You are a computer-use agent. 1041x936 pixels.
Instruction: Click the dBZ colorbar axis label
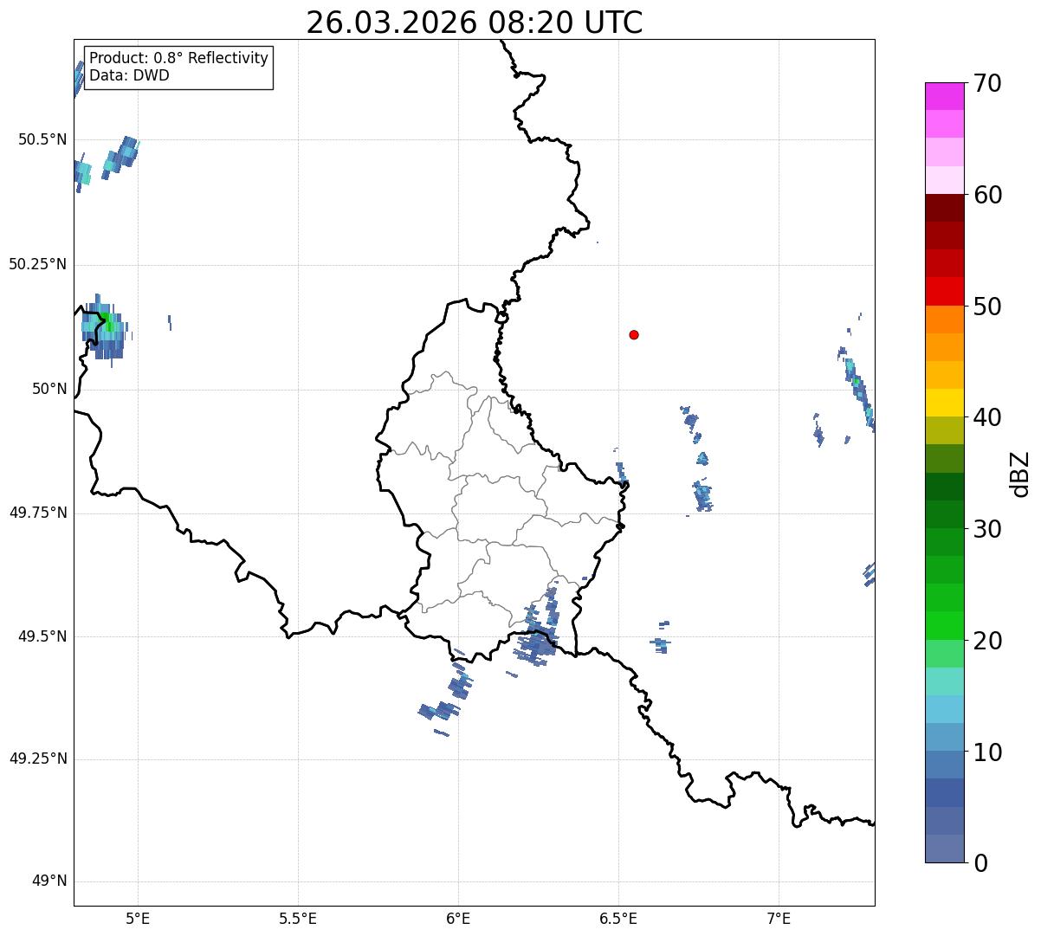[x=1020, y=473]
